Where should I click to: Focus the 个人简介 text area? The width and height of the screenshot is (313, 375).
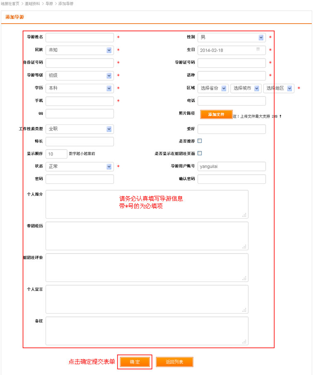(x=147, y=204)
